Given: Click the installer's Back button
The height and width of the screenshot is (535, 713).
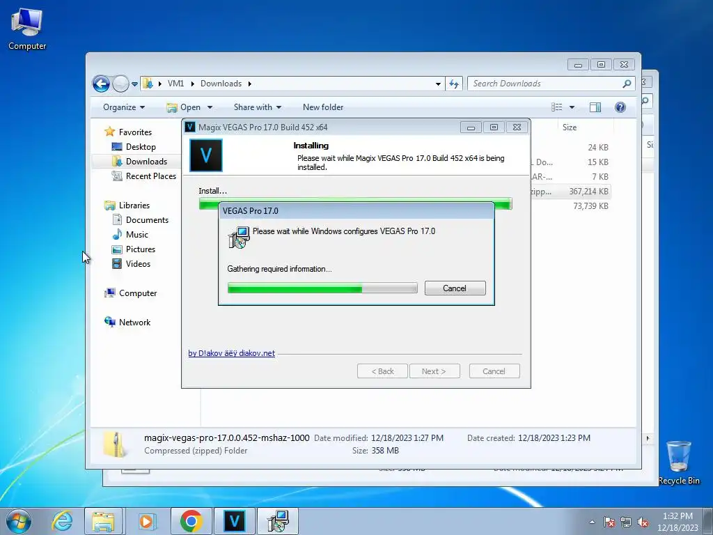Looking at the screenshot, I should click(x=382, y=371).
